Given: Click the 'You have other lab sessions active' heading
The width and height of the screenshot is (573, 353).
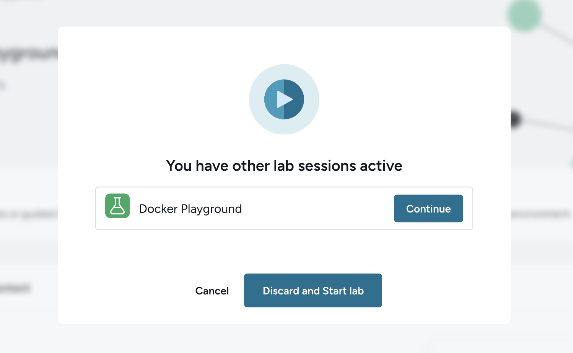Looking at the screenshot, I should click(x=284, y=166).
